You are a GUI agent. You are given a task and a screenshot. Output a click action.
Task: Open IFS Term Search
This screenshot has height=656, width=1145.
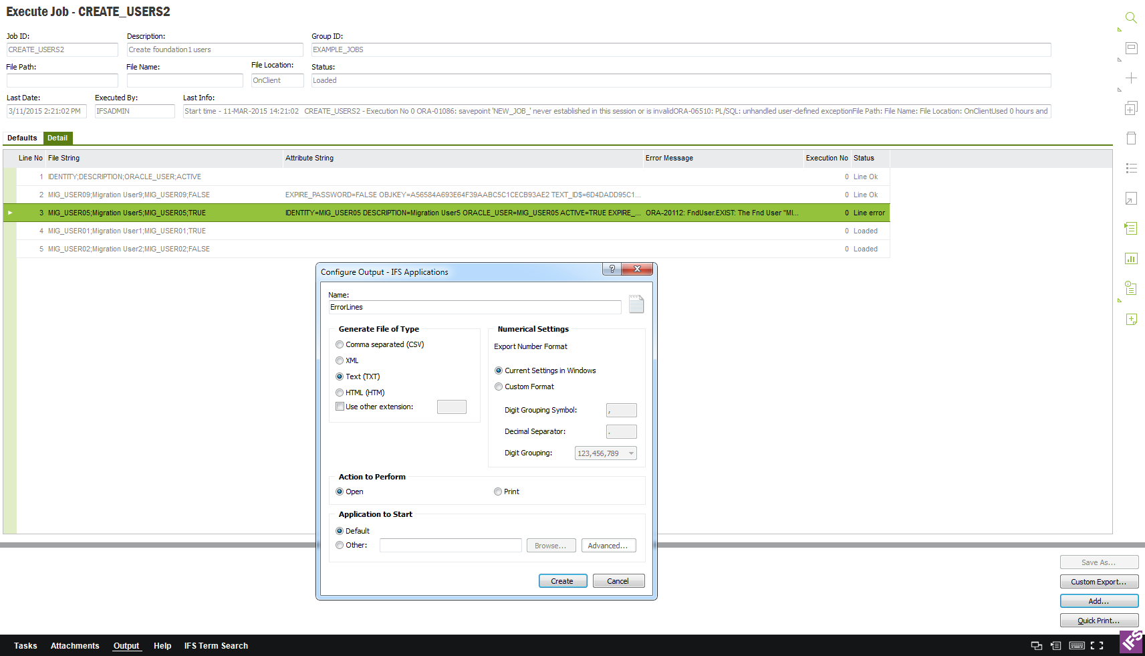coord(216,646)
